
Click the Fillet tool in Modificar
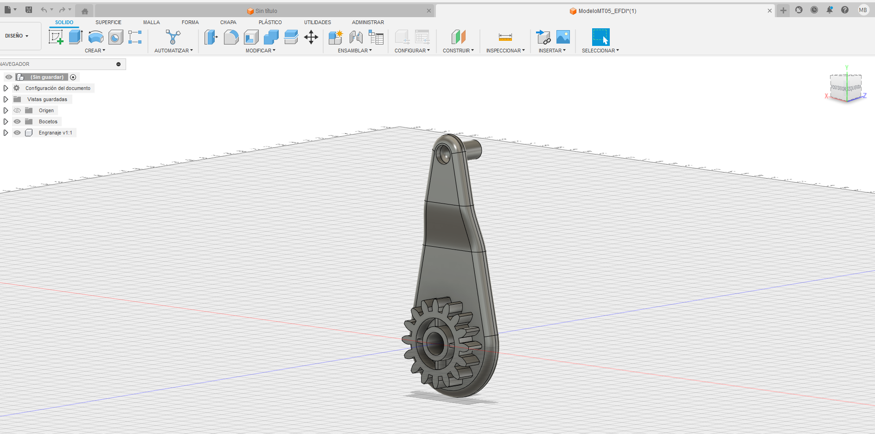point(231,37)
